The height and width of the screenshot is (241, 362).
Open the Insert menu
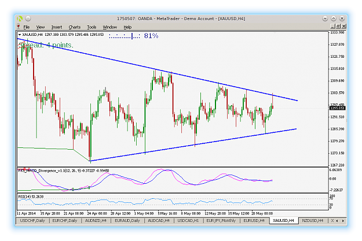click(57, 27)
